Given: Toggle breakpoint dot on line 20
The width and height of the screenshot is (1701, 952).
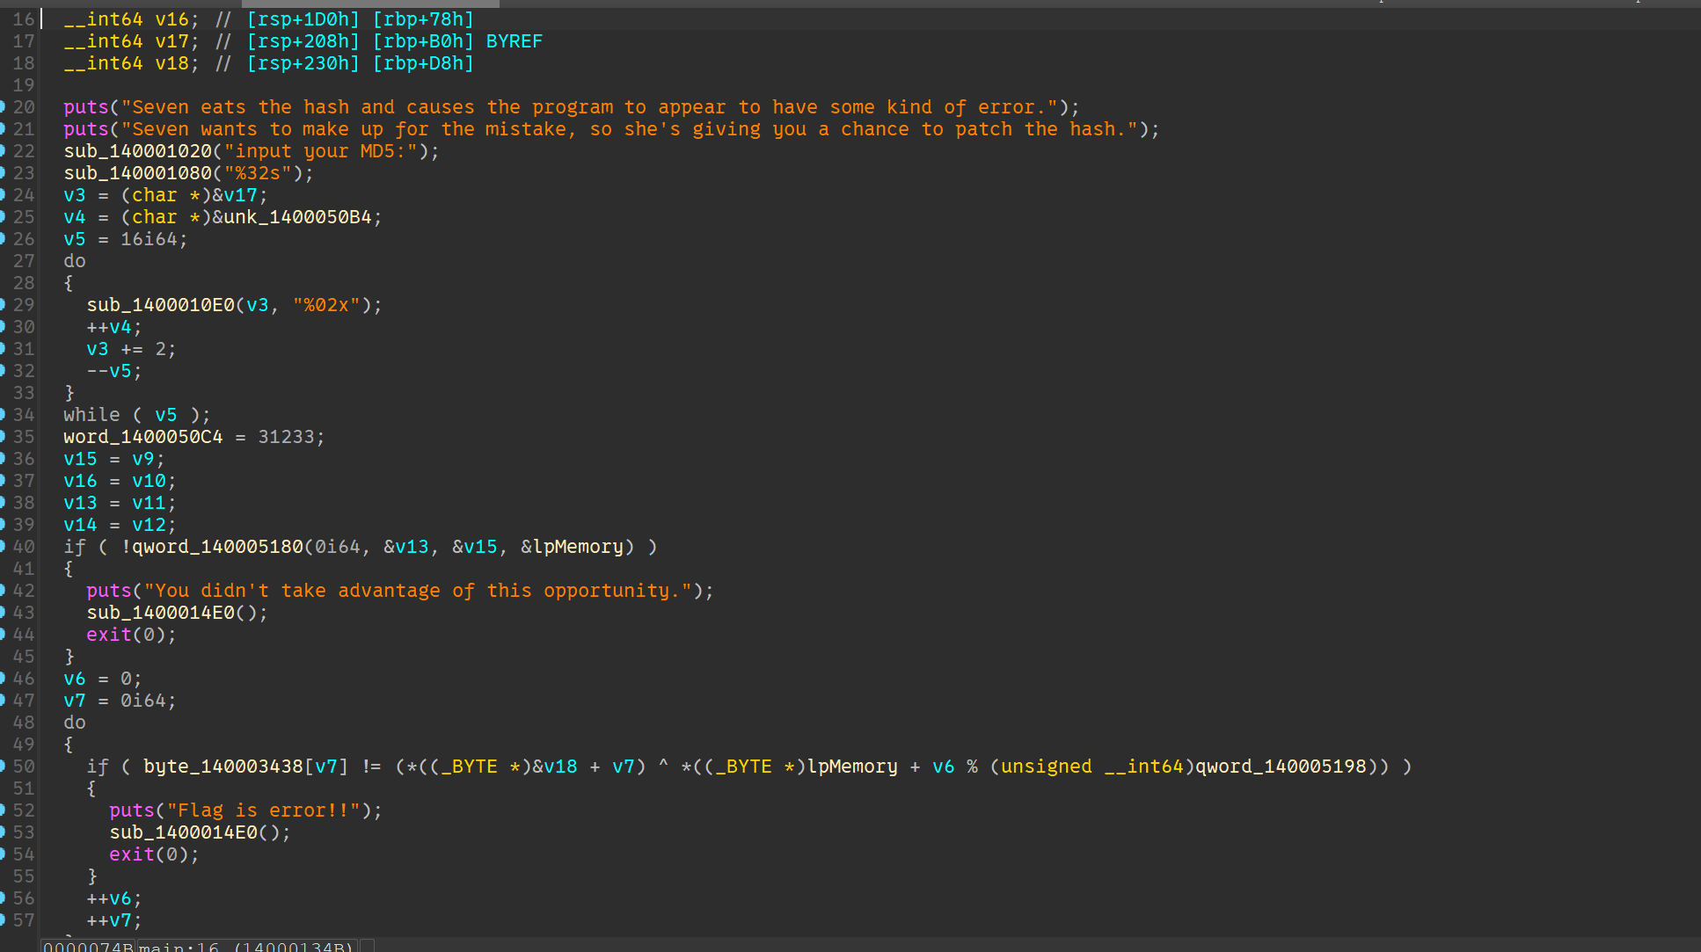Looking at the screenshot, I should click(3, 107).
